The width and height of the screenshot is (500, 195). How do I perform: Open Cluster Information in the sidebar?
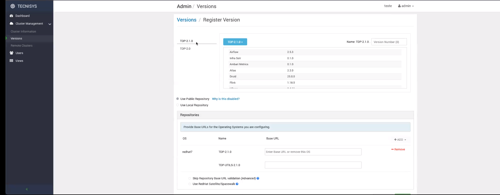click(23, 31)
